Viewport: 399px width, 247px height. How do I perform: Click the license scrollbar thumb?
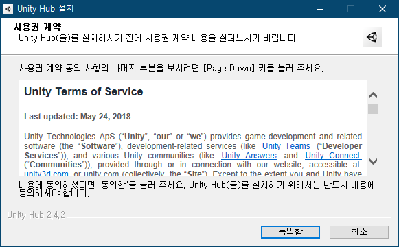tap(373, 109)
